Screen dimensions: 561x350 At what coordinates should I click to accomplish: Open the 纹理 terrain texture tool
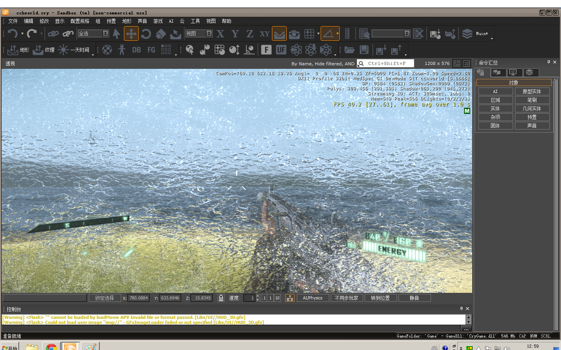(x=44, y=50)
